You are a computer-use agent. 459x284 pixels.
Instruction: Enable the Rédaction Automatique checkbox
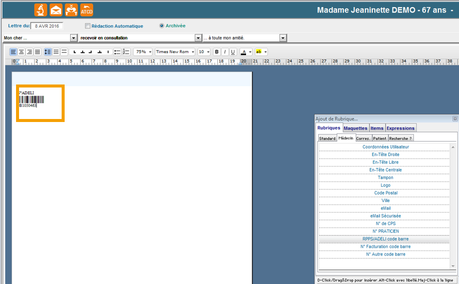pos(88,26)
